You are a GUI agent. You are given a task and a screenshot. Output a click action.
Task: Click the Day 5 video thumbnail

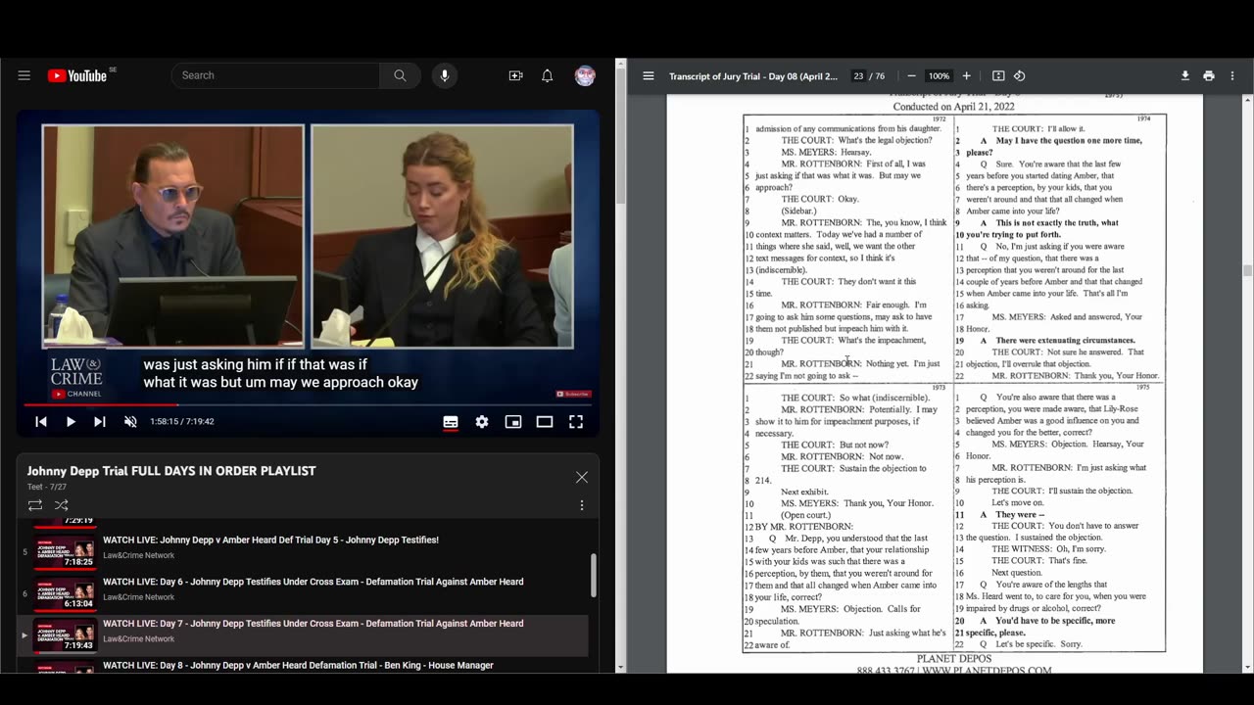click(x=66, y=550)
